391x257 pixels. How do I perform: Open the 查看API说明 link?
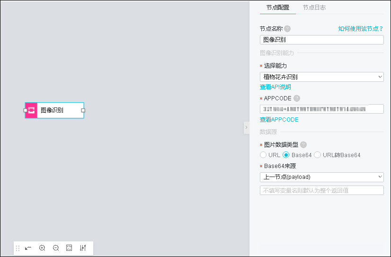tap(275, 87)
